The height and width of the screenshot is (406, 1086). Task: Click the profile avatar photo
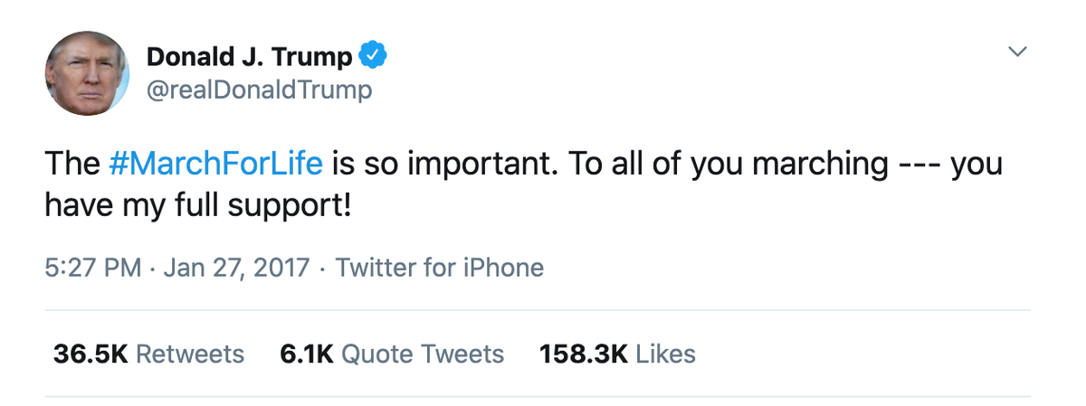coord(86,73)
